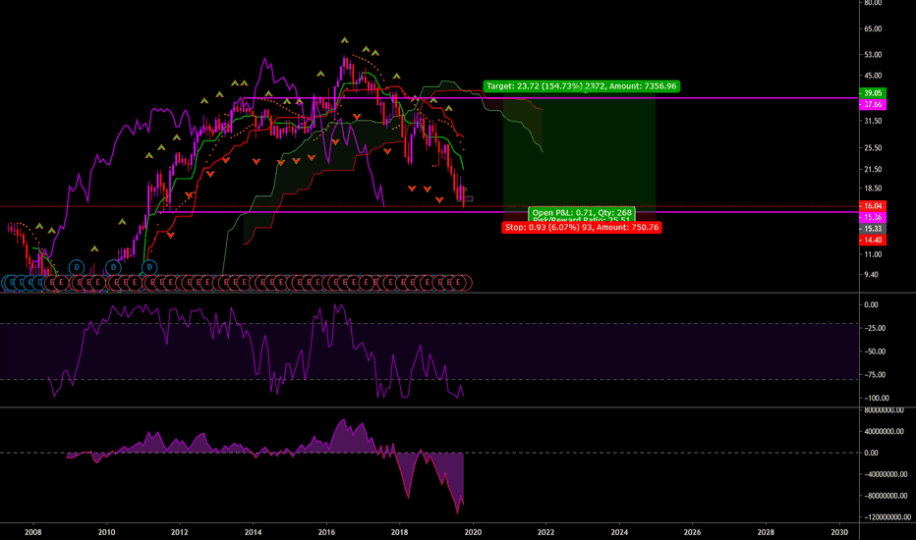Click the 21.50 price scale value
Image resolution: width=916 pixels, height=540 pixels.
click(x=873, y=169)
